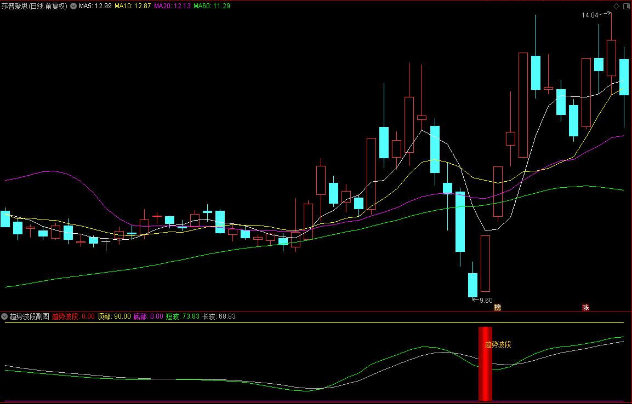Click the 14.04 high price label
The image size is (632, 404).
[590, 15]
